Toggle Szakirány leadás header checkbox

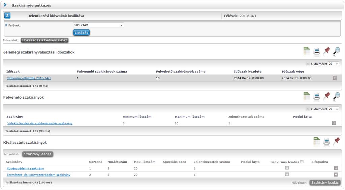click(x=302, y=161)
